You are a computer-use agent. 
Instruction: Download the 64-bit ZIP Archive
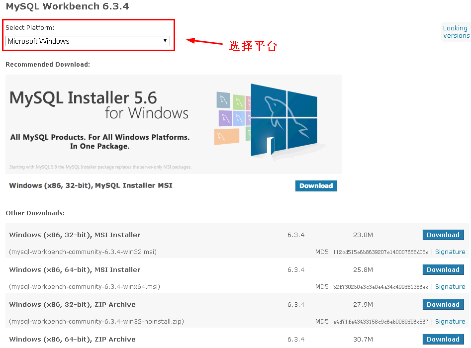(x=443, y=339)
